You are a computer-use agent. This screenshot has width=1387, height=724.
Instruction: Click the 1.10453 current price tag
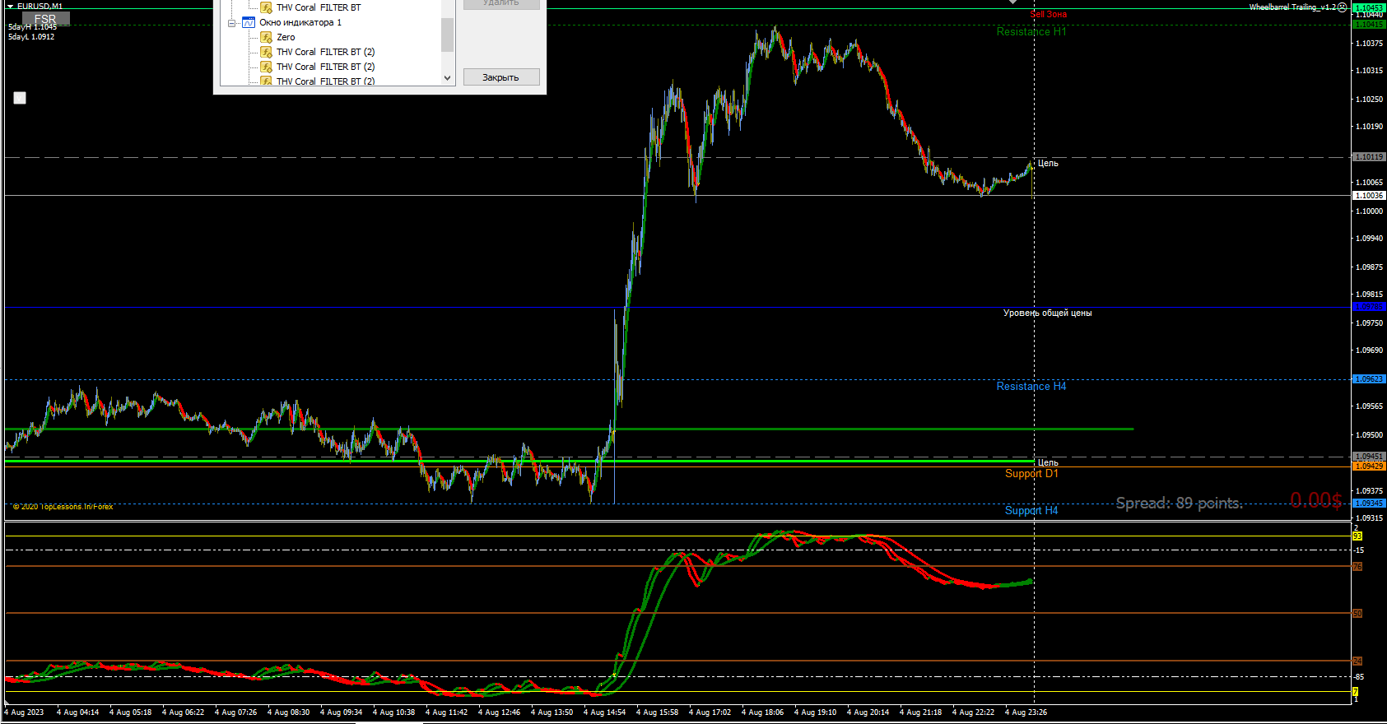coord(1369,7)
